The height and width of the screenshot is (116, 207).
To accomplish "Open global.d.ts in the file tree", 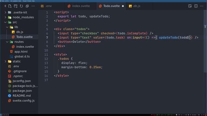I will click(22, 56).
